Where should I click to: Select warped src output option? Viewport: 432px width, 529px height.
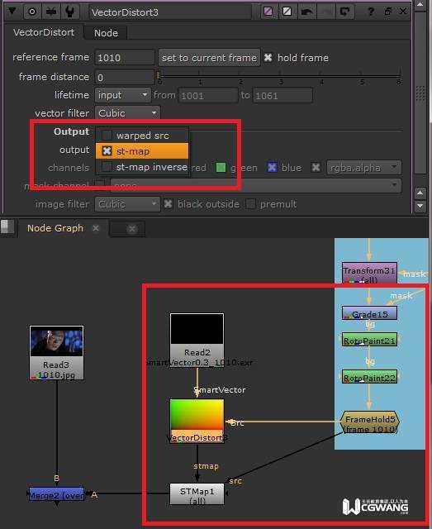142,136
